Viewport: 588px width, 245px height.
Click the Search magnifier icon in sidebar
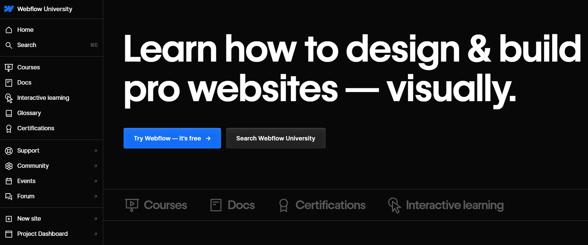coord(9,45)
